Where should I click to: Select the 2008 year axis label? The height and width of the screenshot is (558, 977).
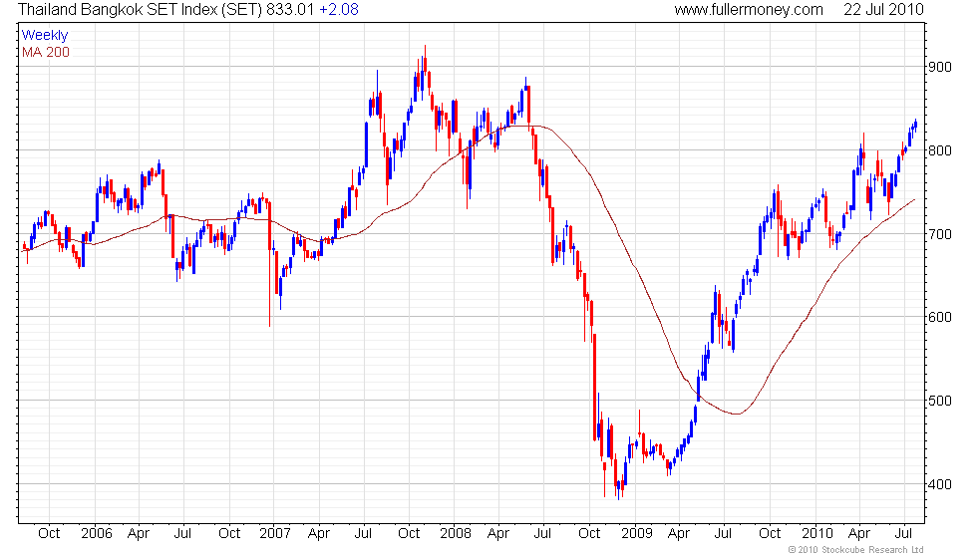click(456, 533)
